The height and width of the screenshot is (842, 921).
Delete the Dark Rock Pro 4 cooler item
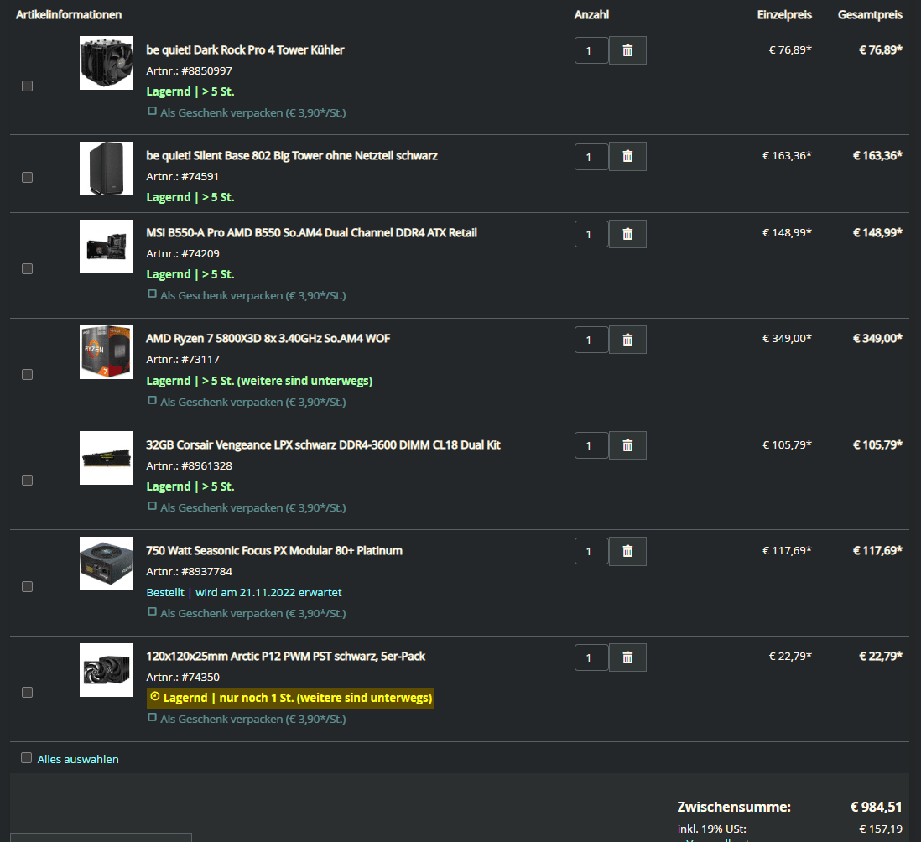[x=627, y=50]
